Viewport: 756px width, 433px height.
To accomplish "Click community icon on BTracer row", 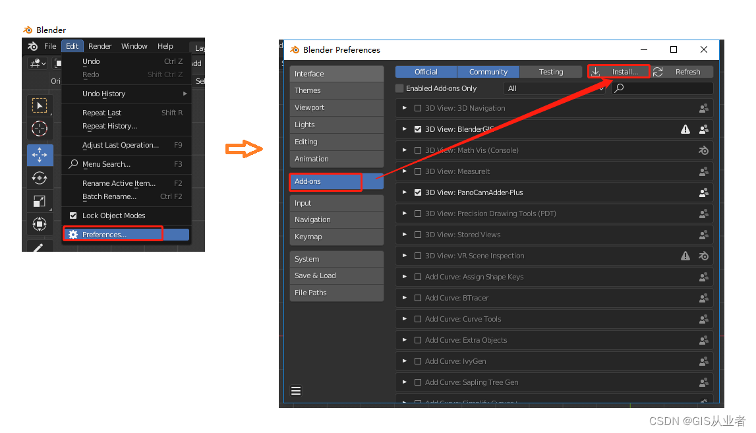I will tap(704, 298).
